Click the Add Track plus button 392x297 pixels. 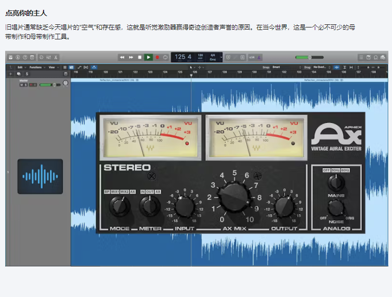(10, 74)
